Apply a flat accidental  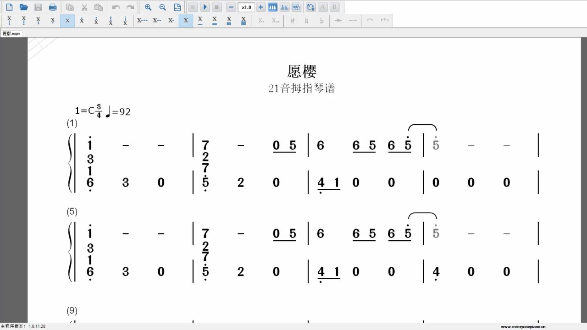click(321, 21)
